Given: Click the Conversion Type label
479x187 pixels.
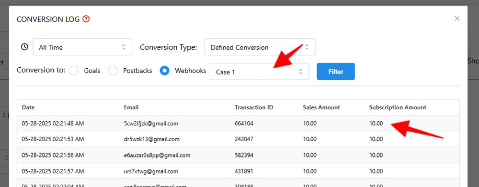Looking at the screenshot, I should (168, 47).
